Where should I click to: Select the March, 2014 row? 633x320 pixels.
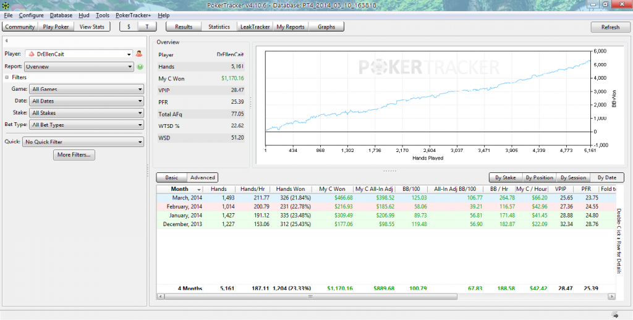click(386, 198)
